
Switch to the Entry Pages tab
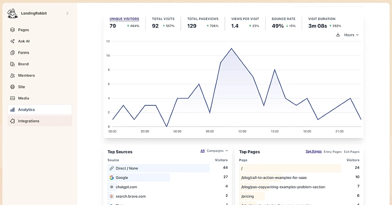[x=332, y=152]
